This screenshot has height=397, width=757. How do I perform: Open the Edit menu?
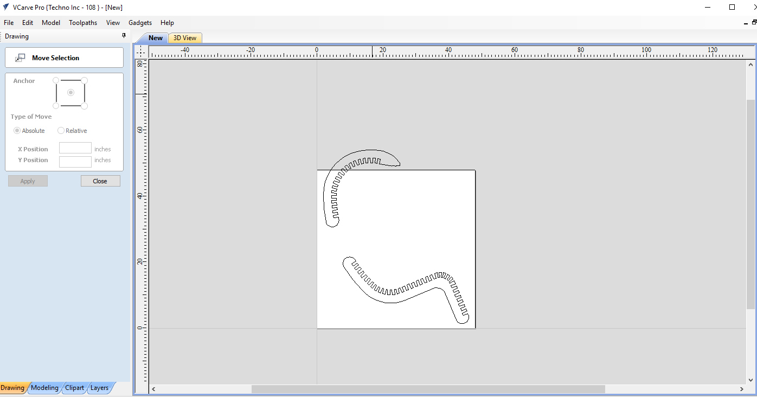click(x=28, y=23)
